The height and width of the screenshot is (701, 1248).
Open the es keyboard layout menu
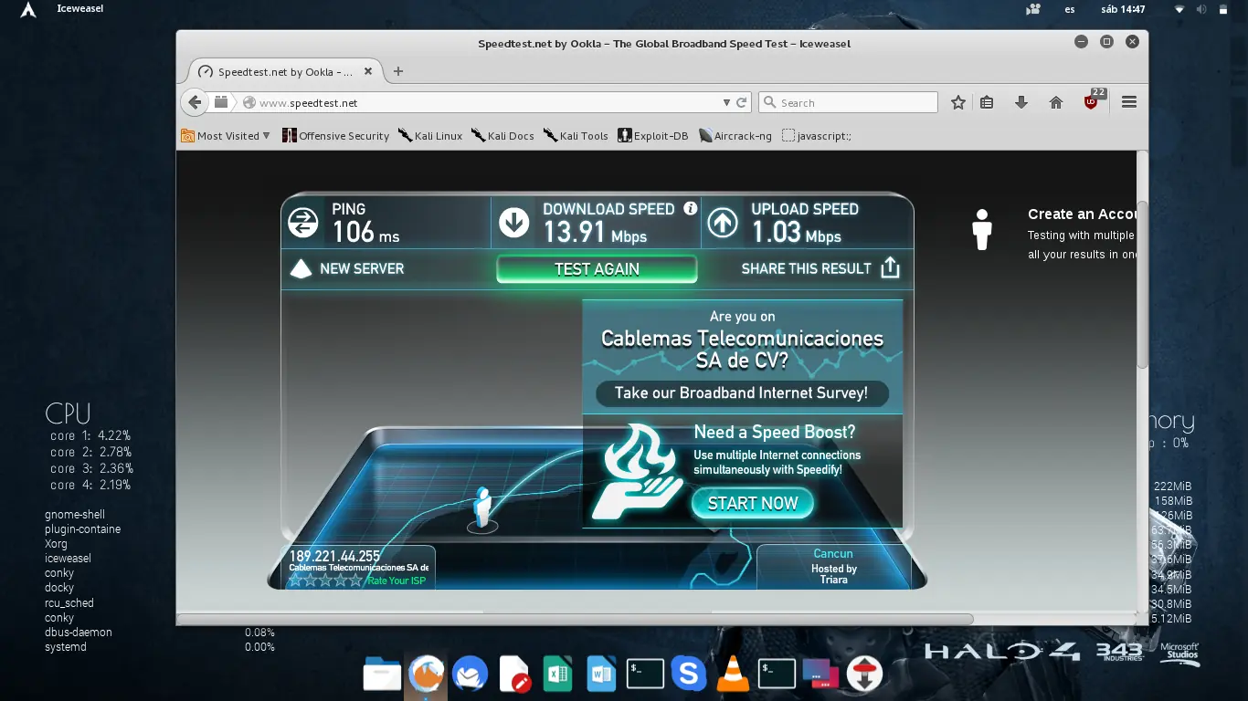[1070, 9]
